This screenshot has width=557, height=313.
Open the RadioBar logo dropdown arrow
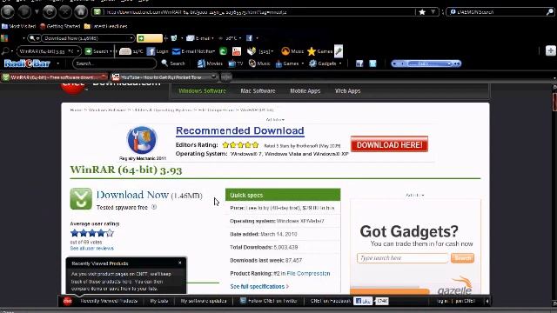click(58, 63)
